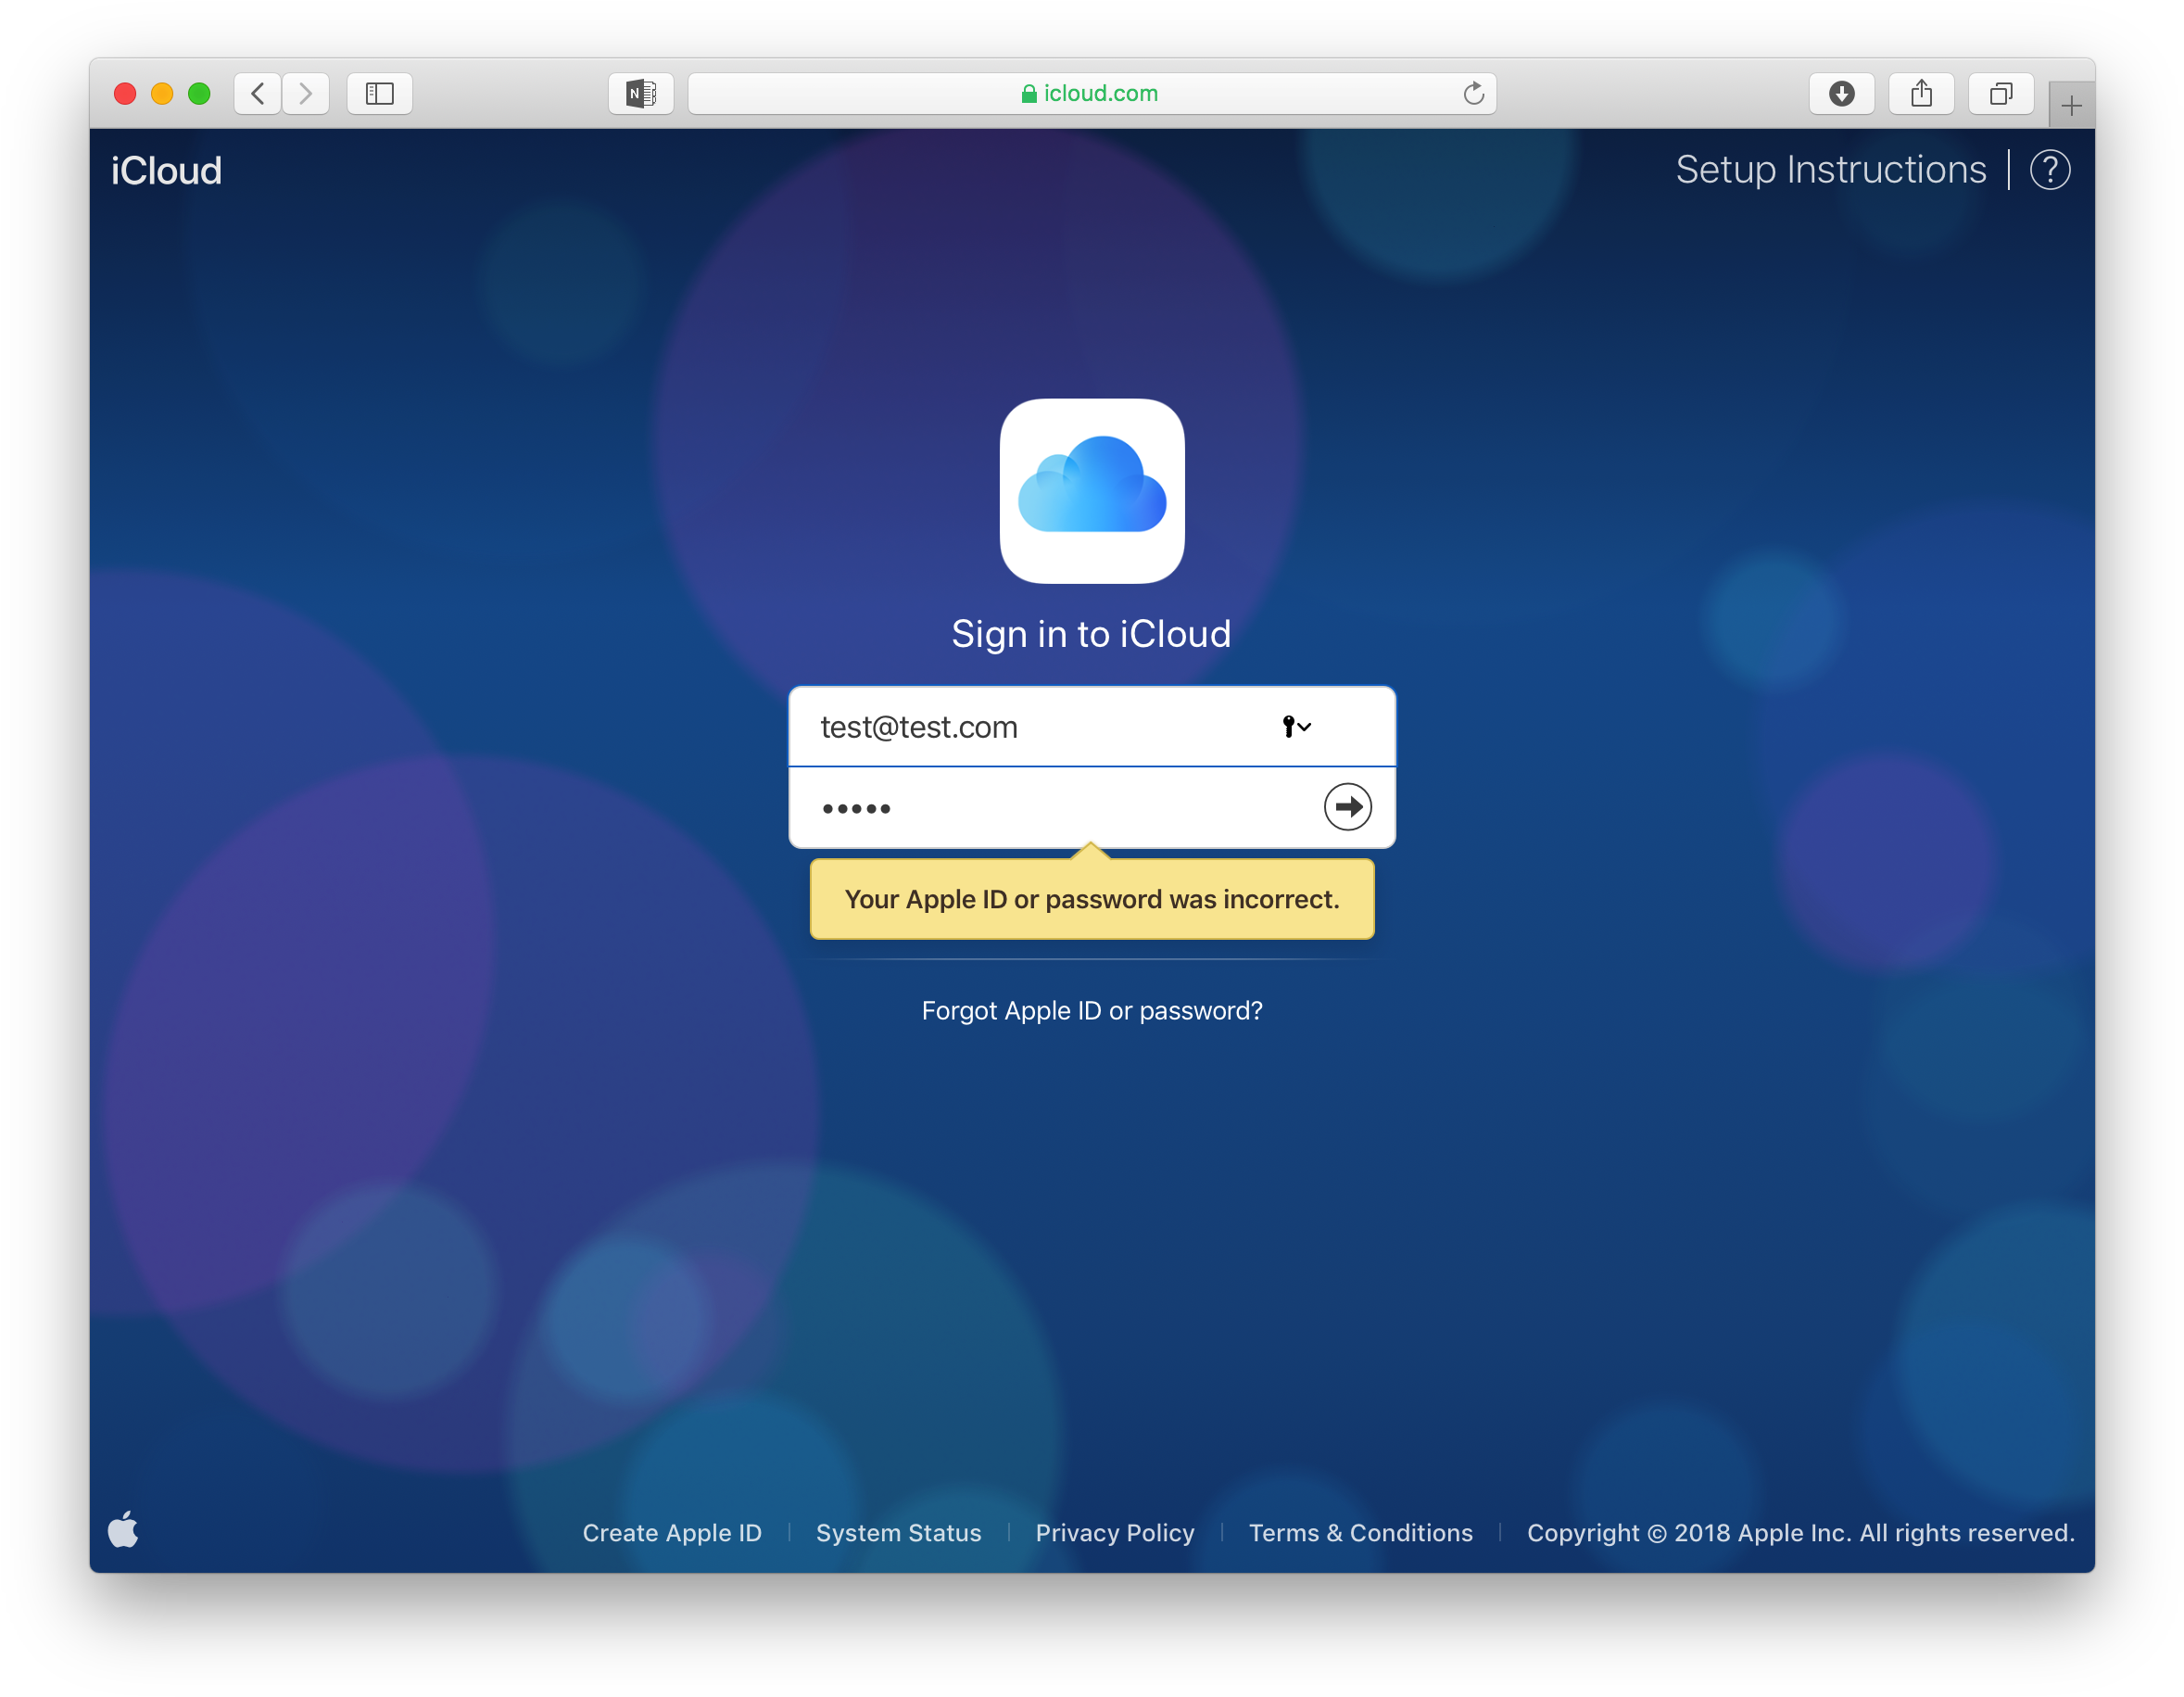Focus the password field

pos(1092,808)
